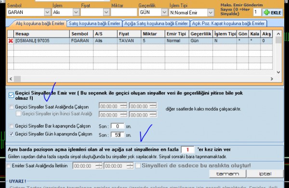Click the A/S column header
This screenshot has height=188, width=289.
click(105, 34)
